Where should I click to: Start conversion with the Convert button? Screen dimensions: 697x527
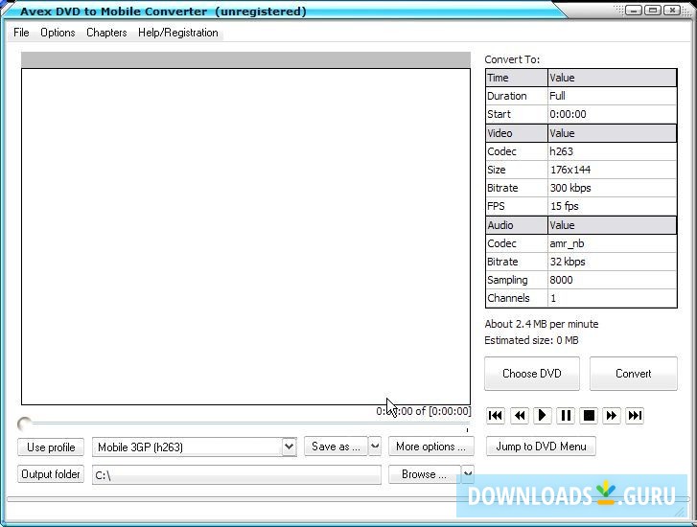[633, 374]
